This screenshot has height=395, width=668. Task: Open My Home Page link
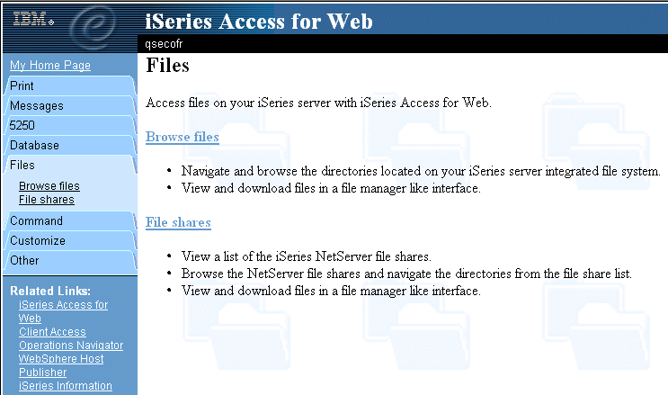pos(50,66)
